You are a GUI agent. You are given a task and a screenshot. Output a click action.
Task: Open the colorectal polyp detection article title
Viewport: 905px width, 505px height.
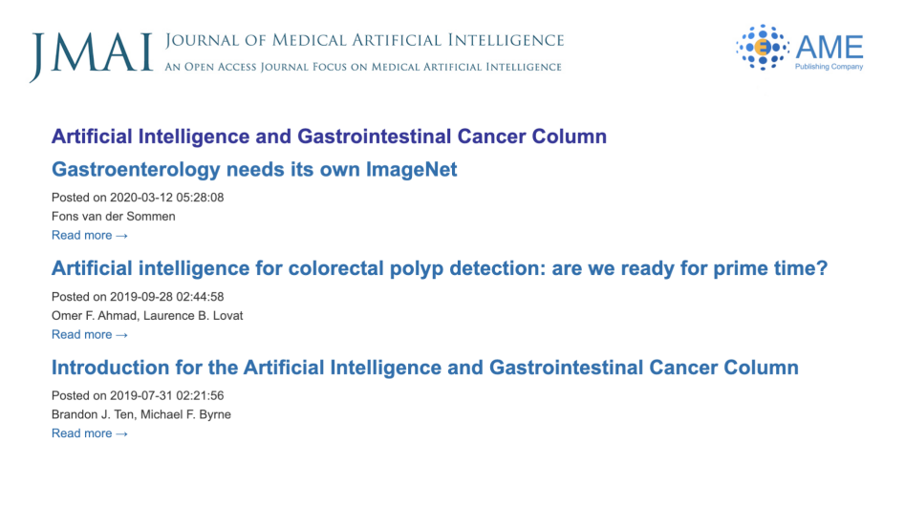[440, 268]
